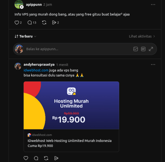Viewport: 165px width, 162px height.
Task: Open the Hosting Murah Unlimited preview image
Action: pyautogui.click(x=71, y=105)
